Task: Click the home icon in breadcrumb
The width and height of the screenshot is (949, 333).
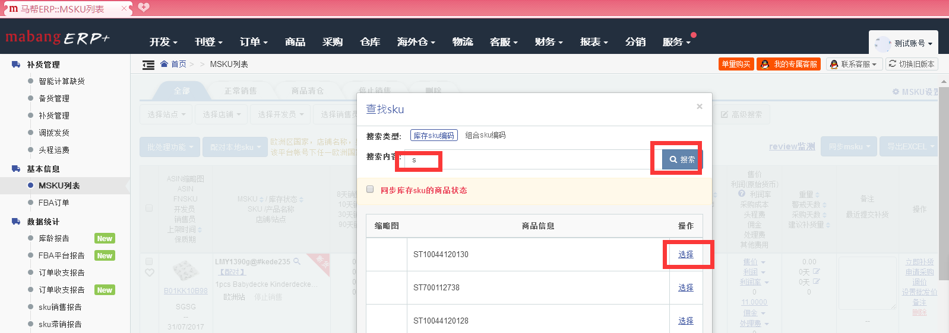Action: tap(165, 64)
